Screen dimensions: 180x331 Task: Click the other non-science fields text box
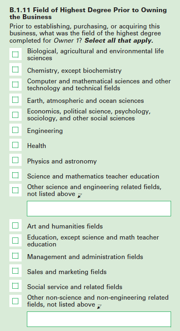click(x=99, y=319)
